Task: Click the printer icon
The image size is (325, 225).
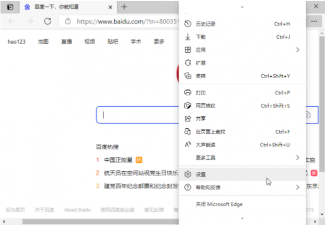Action: coord(187,92)
